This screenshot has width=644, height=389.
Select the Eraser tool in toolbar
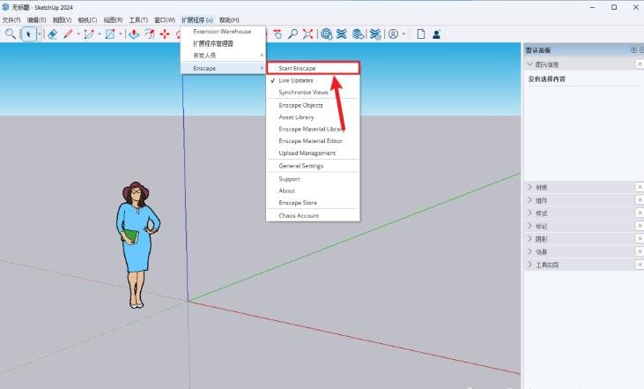(x=52, y=34)
